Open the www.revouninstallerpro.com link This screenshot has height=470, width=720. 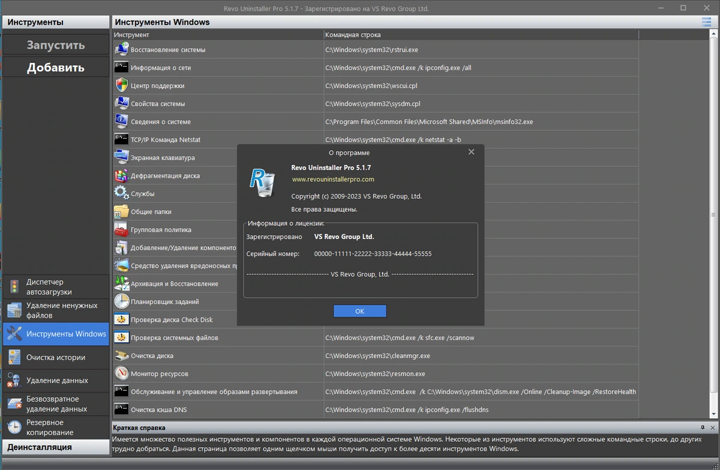click(333, 179)
